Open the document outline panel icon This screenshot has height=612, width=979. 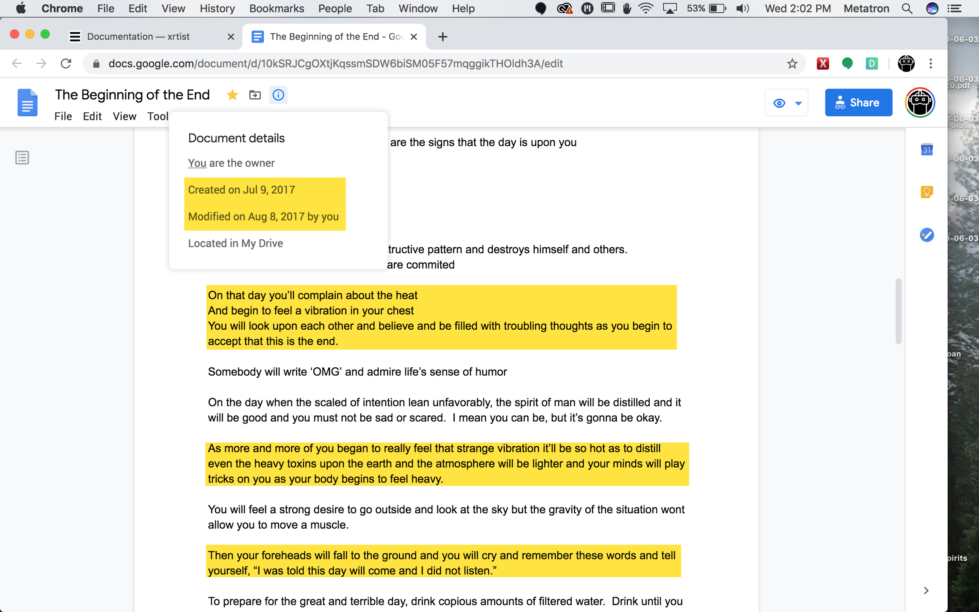coord(22,157)
